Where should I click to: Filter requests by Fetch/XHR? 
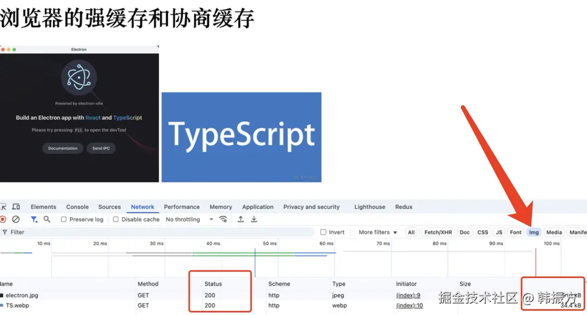438,232
